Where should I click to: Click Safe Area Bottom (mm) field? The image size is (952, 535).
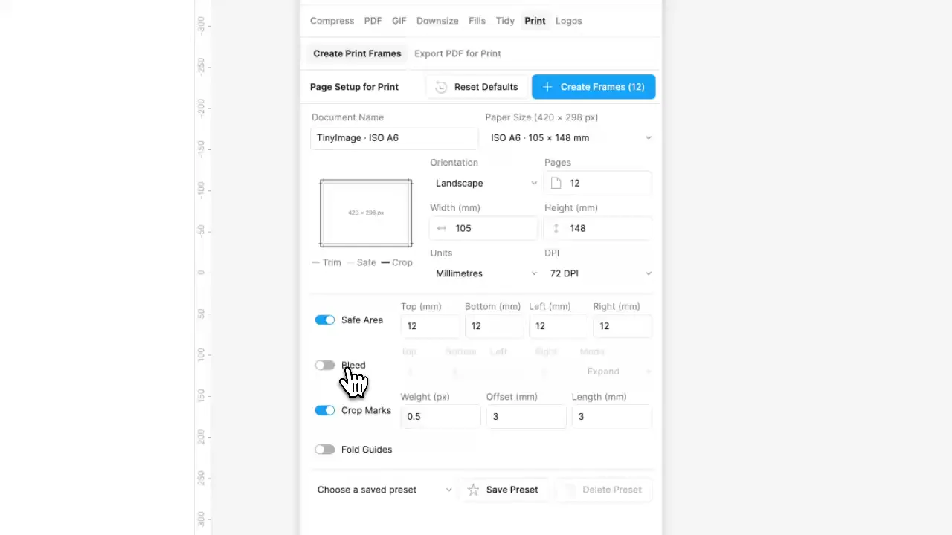tap(495, 325)
